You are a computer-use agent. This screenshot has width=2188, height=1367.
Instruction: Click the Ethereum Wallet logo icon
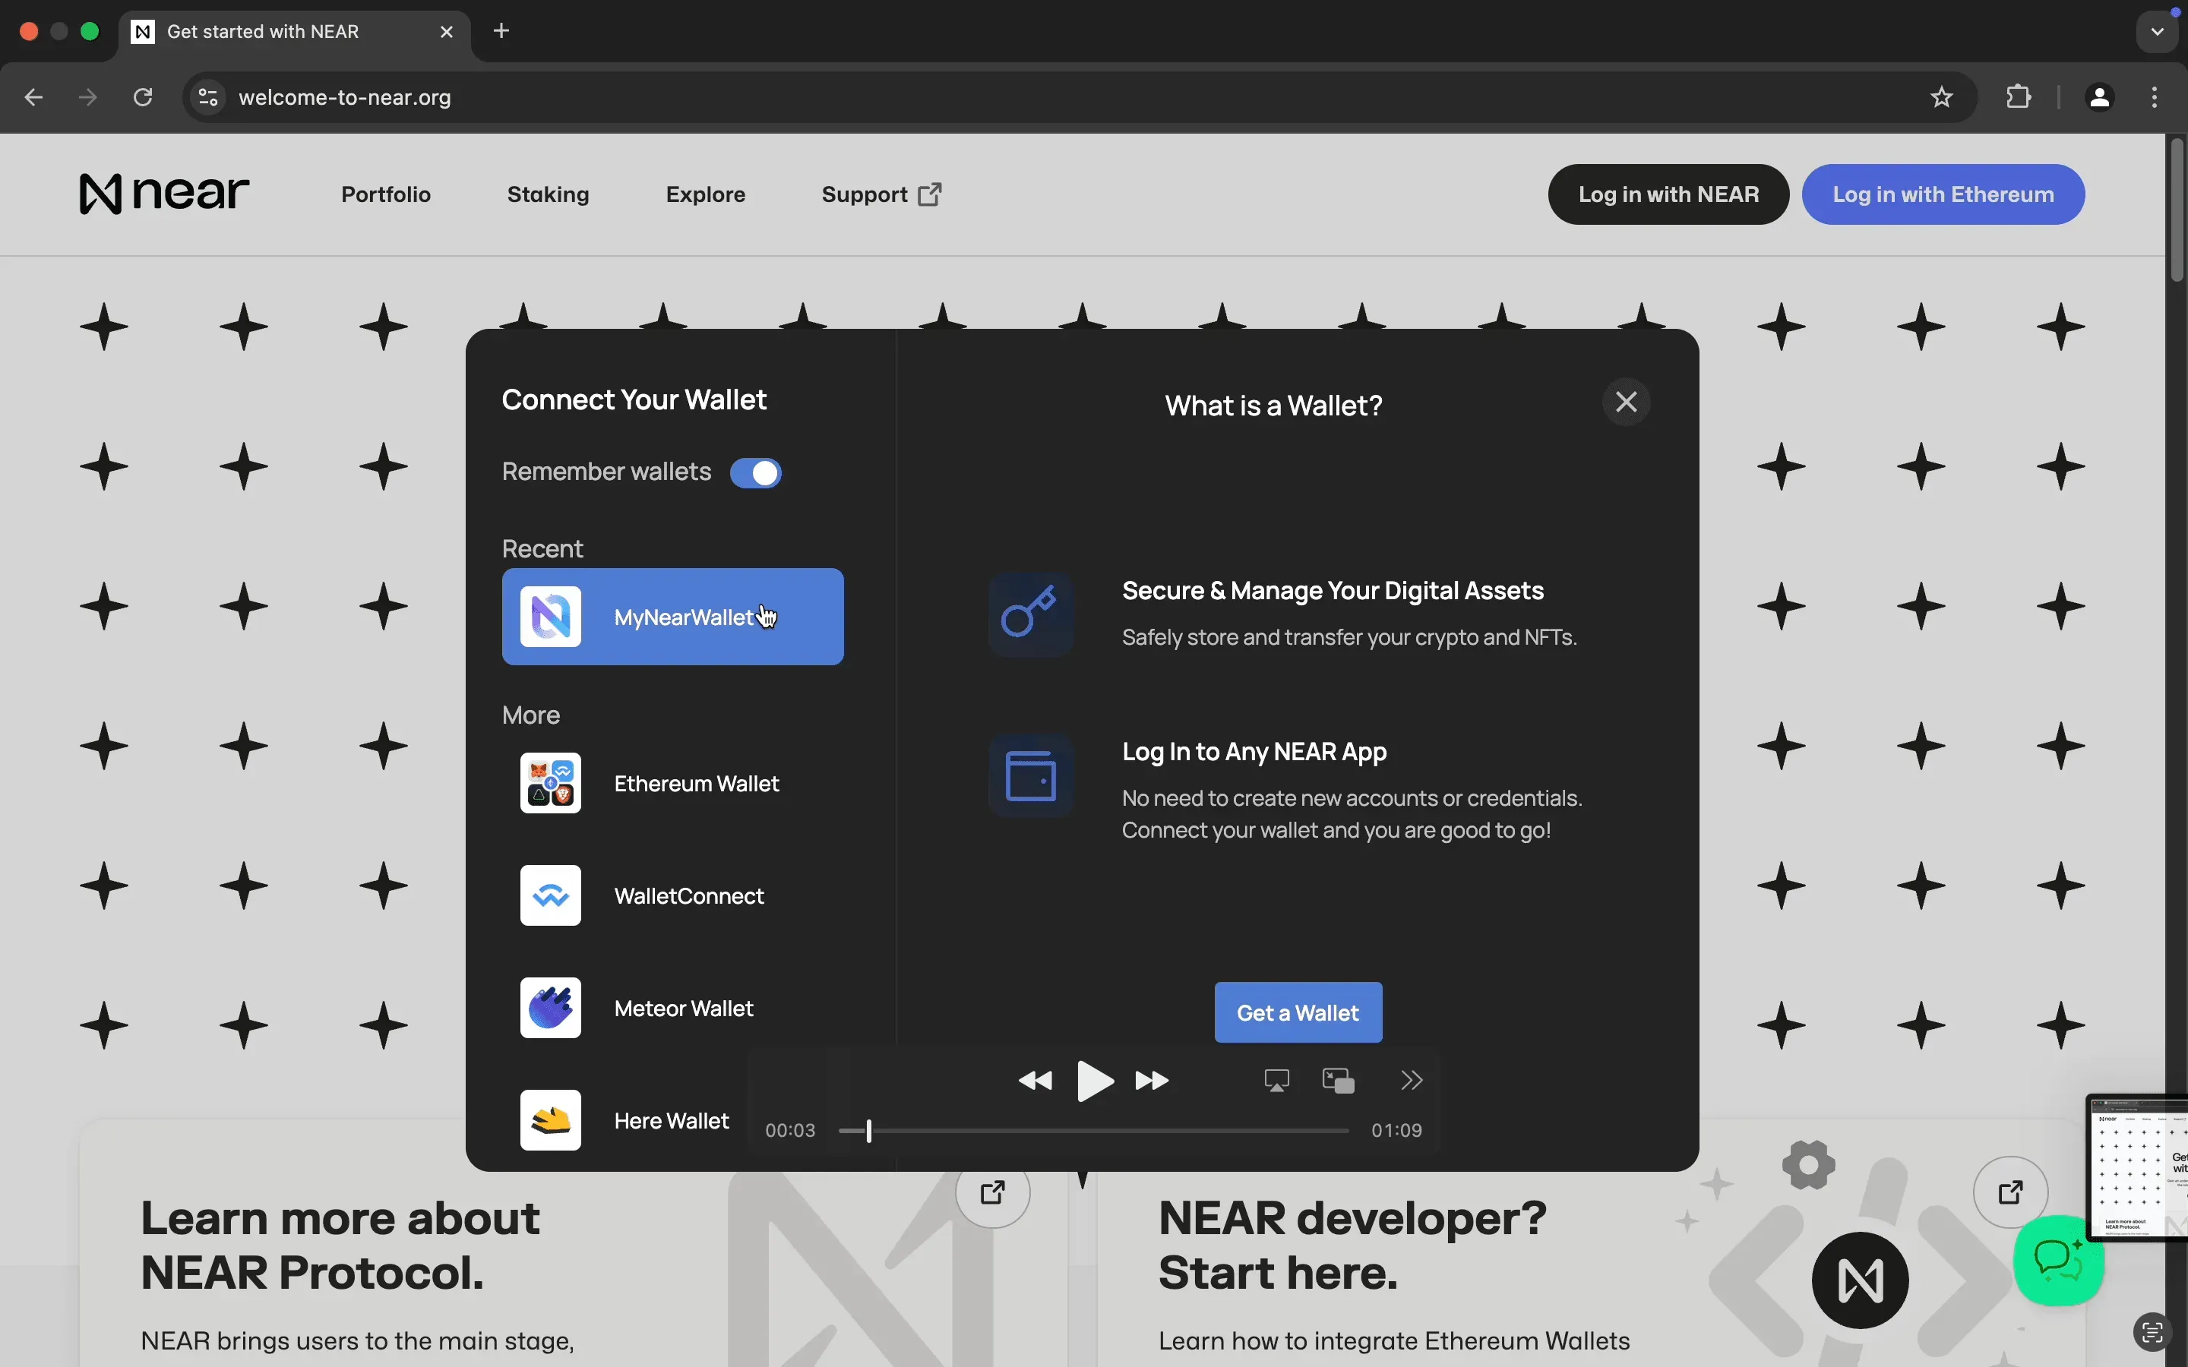pyautogui.click(x=551, y=783)
